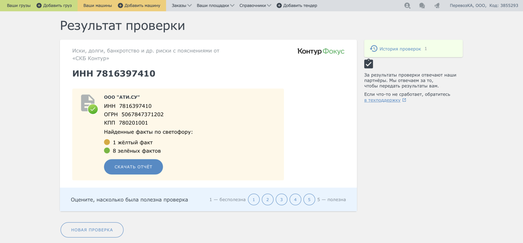Image resolution: width=523 pixels, height=243 pixels.
Task: Expand the Заказы dropdown menu
Action: (x=181, y=6)
